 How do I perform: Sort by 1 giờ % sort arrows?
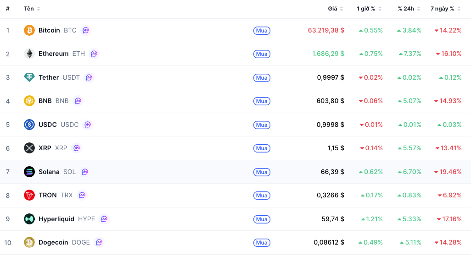point(380,9)
